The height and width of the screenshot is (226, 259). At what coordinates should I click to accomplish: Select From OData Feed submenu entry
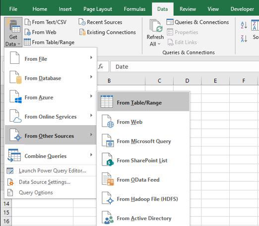(143, 180)
